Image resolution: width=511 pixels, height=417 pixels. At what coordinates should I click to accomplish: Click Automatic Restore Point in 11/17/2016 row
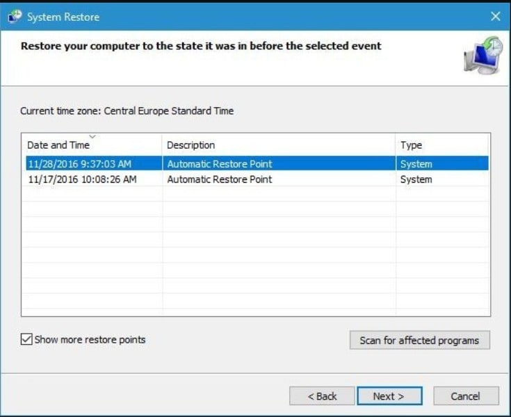219,179
